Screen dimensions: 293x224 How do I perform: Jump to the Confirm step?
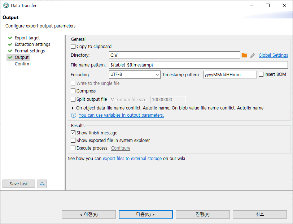click(x=23, y=64)
